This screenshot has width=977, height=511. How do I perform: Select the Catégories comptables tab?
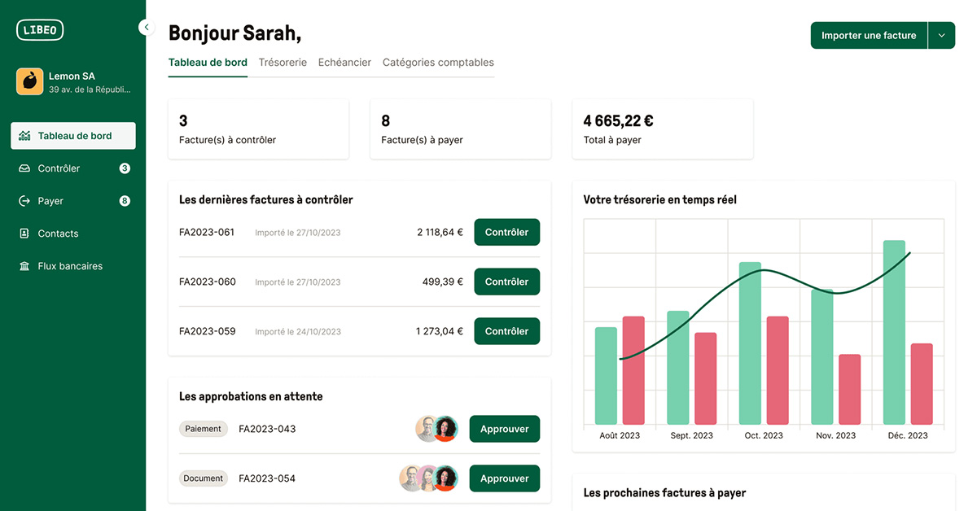(438, 63)
